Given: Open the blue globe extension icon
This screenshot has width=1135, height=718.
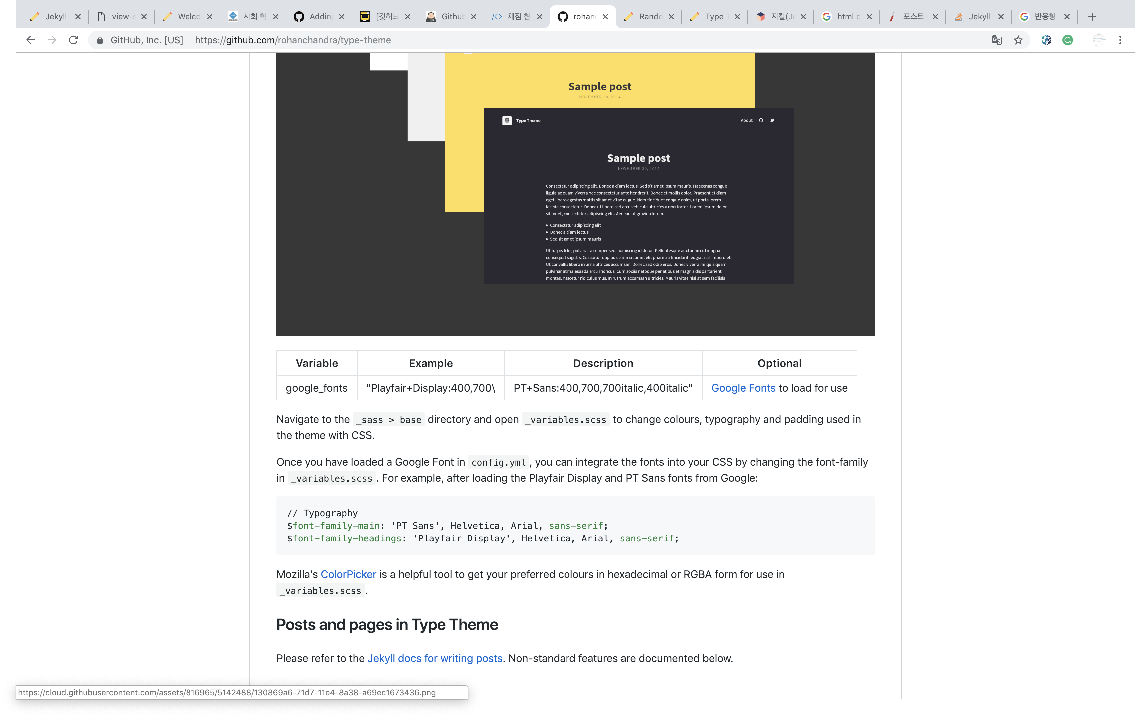Looking at the screenshot, I should click(1046, 40).
